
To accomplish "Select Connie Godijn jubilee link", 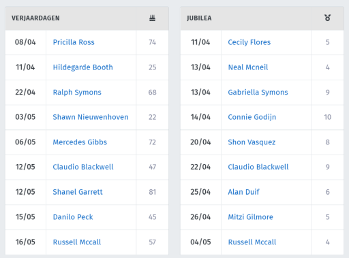I will pyautogui.click(x=252, y=117).
